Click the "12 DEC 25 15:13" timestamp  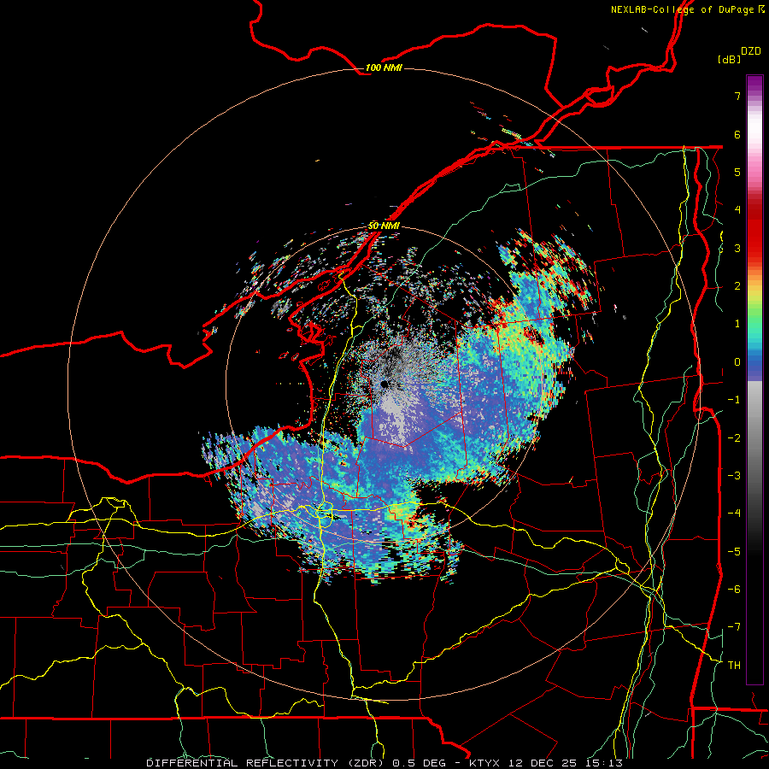point(564,763)
